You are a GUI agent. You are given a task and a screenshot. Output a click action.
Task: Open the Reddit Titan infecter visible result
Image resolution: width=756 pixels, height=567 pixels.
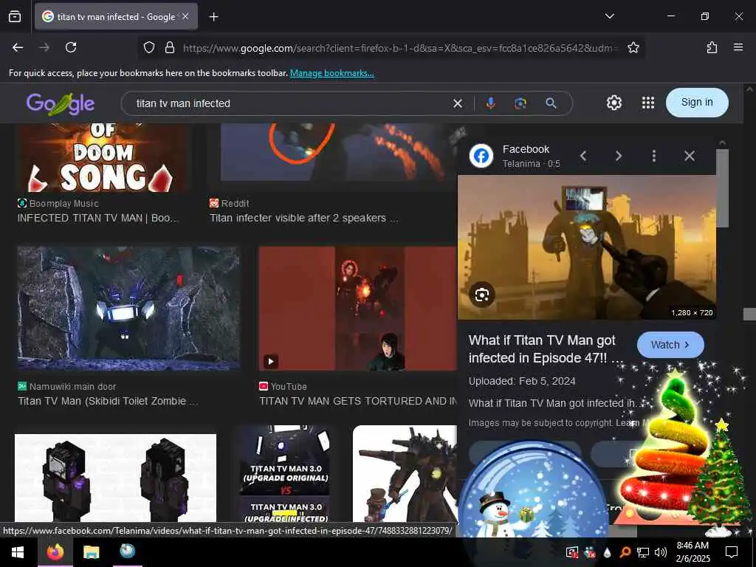coord(303,218)
